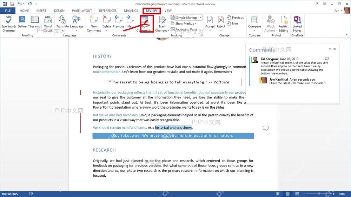Screen dimensions: 351x197
Task: Open zoom dialog via 100% label
Action: tap(342, 194)
